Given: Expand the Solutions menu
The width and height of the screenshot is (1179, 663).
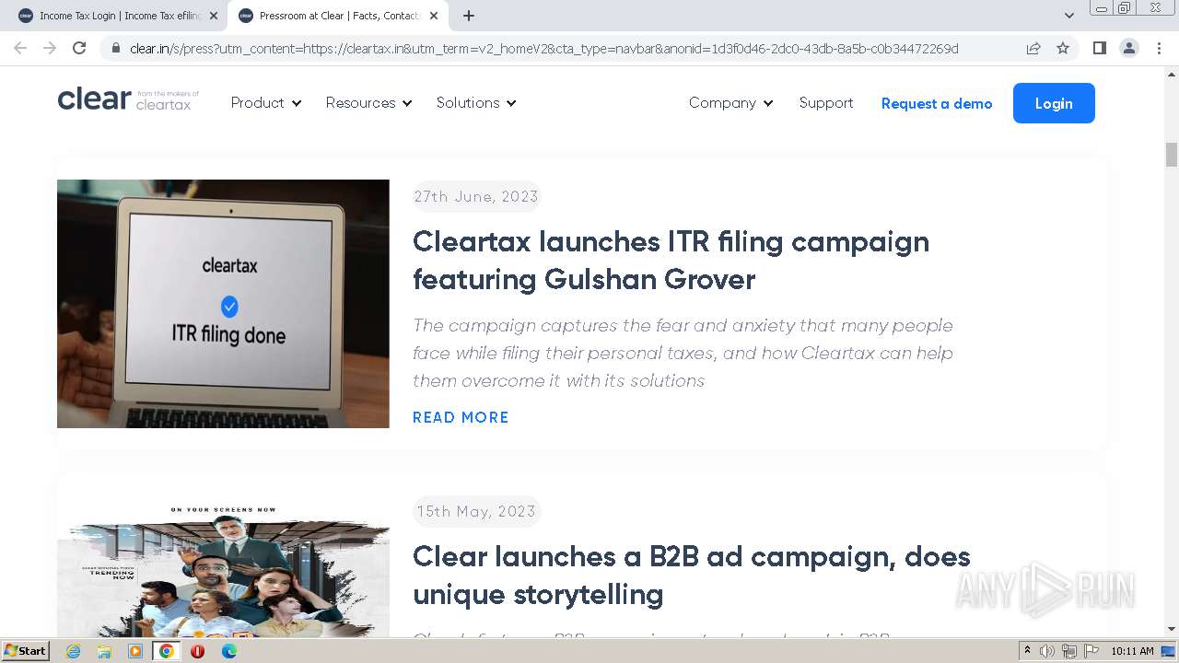Looking at the screenshot, I should [476, 103].
